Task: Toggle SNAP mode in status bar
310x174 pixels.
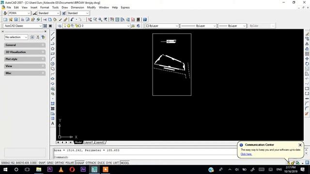Action: [42, 163]
